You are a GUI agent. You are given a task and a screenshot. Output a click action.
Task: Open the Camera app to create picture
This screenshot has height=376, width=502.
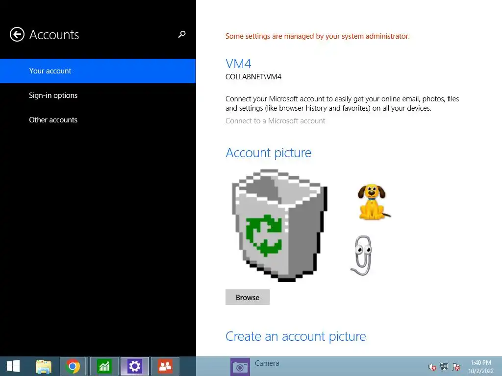(x=240, y=367)
